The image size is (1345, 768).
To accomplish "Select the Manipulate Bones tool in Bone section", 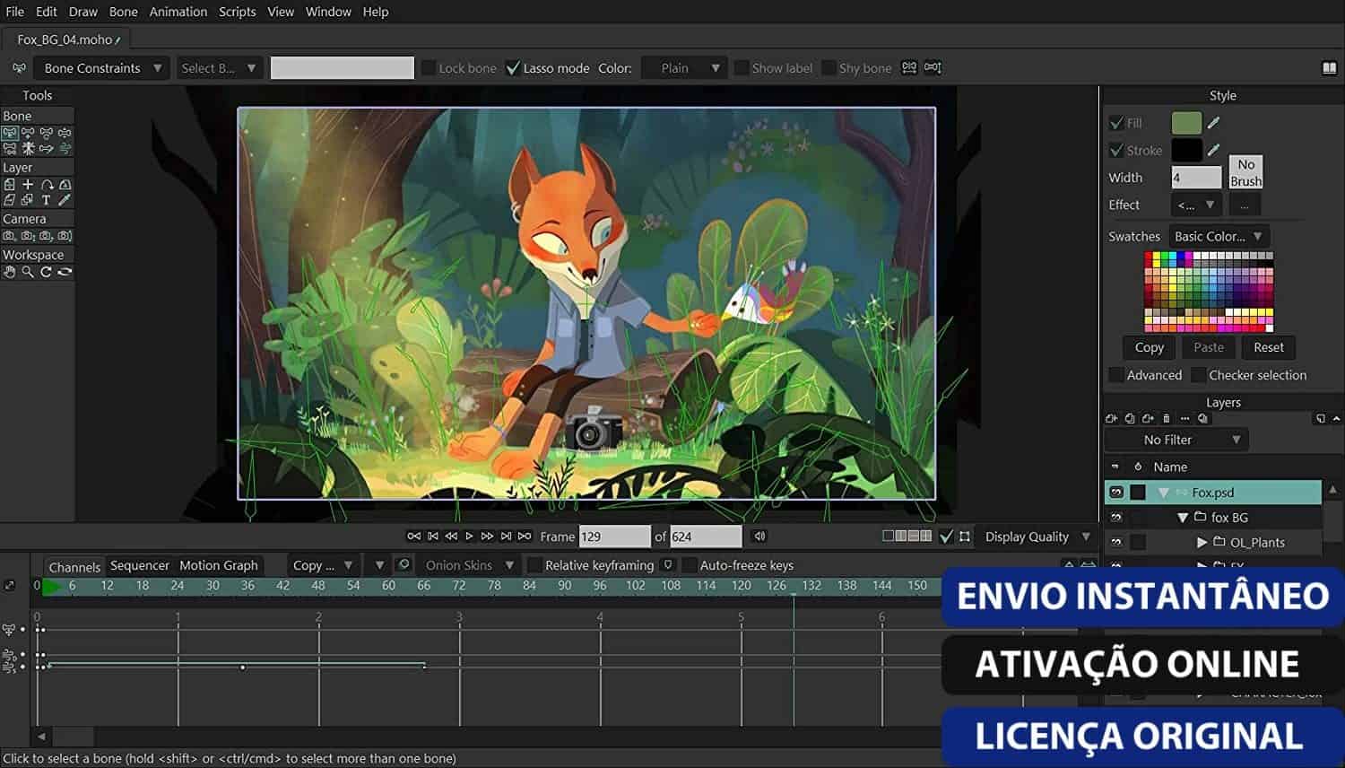I will point(46,133).
